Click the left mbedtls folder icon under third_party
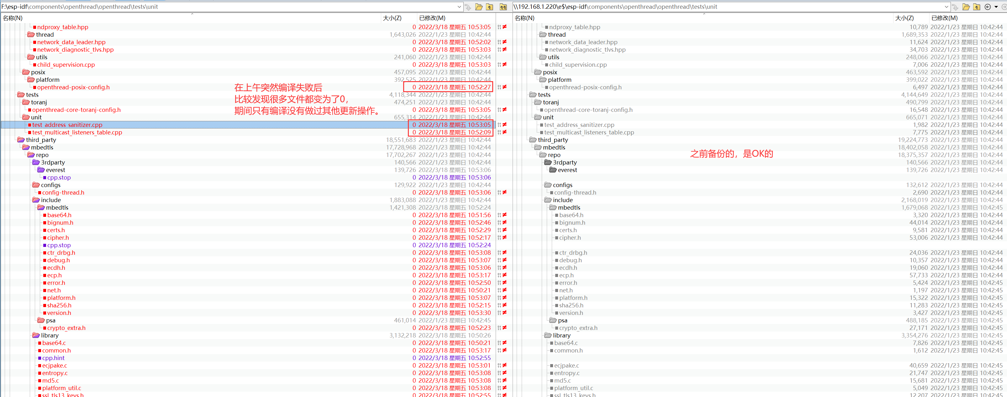The height and width of the screenshot is (397, 1007). tap(26, 147)
